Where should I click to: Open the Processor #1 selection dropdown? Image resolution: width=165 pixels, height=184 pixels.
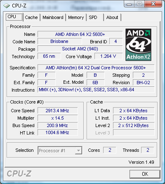pos(60,151)
